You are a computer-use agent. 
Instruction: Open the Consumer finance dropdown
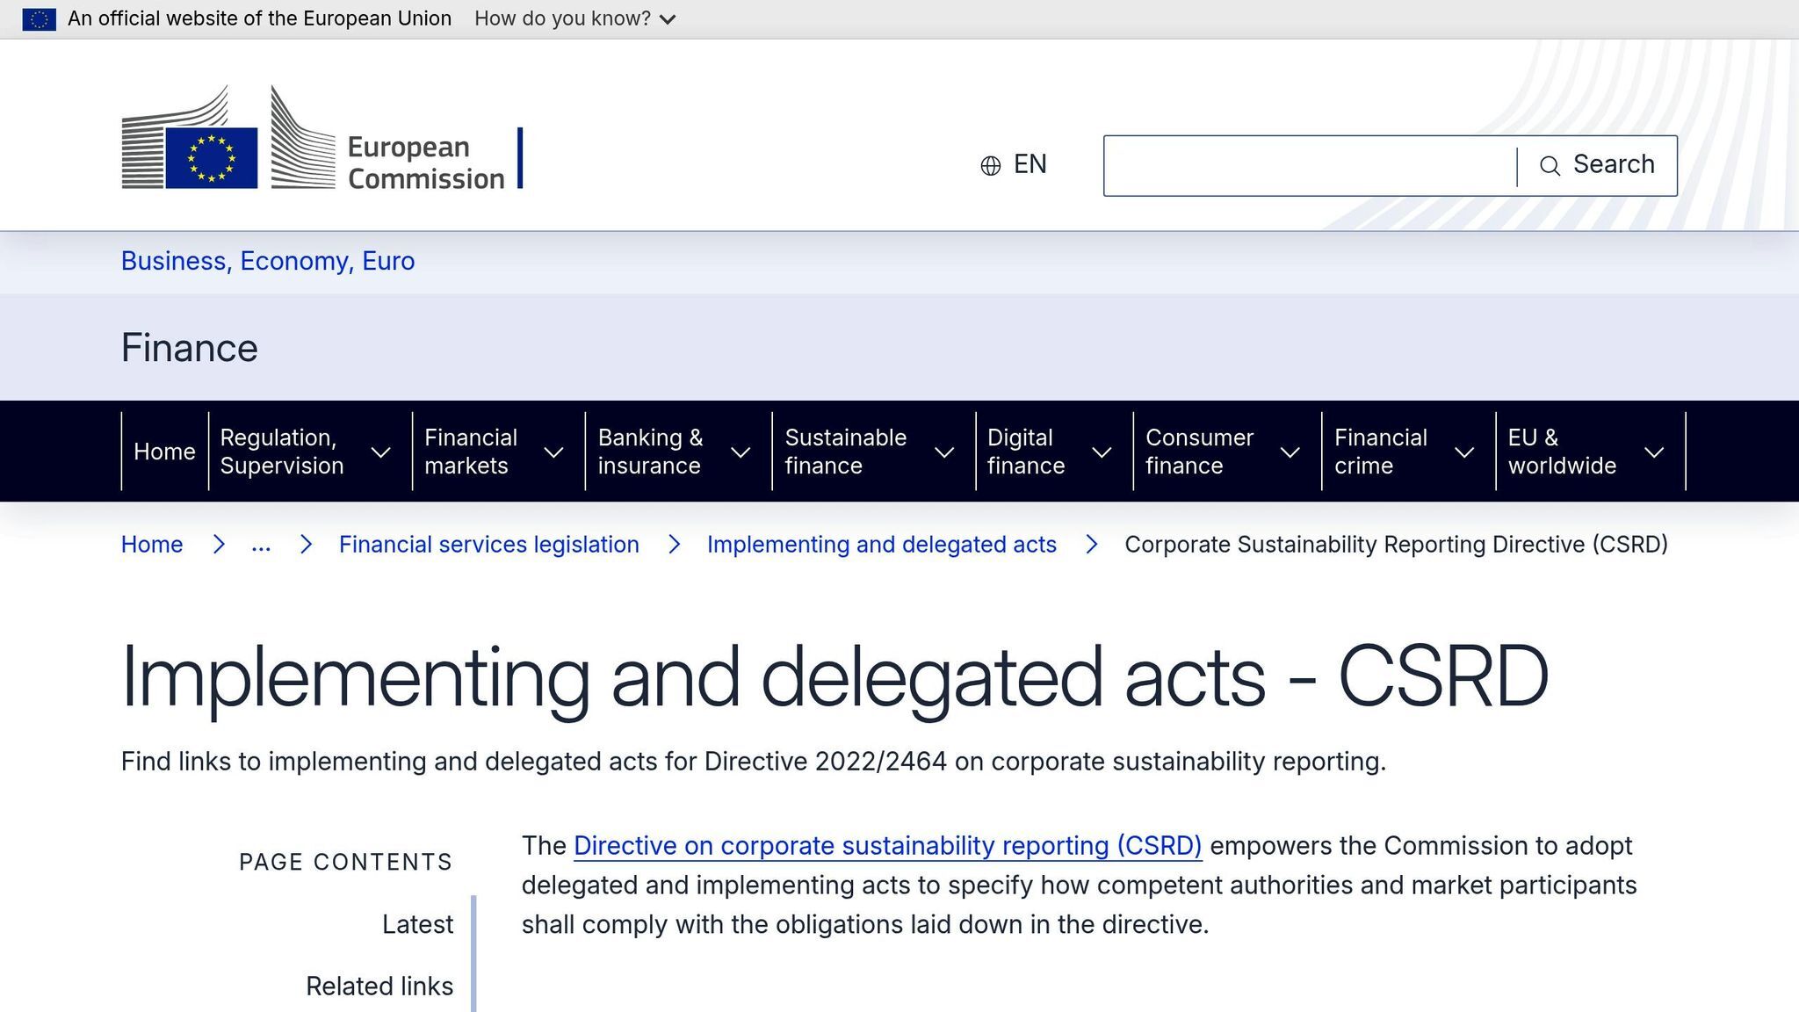tap(1290, 452)
